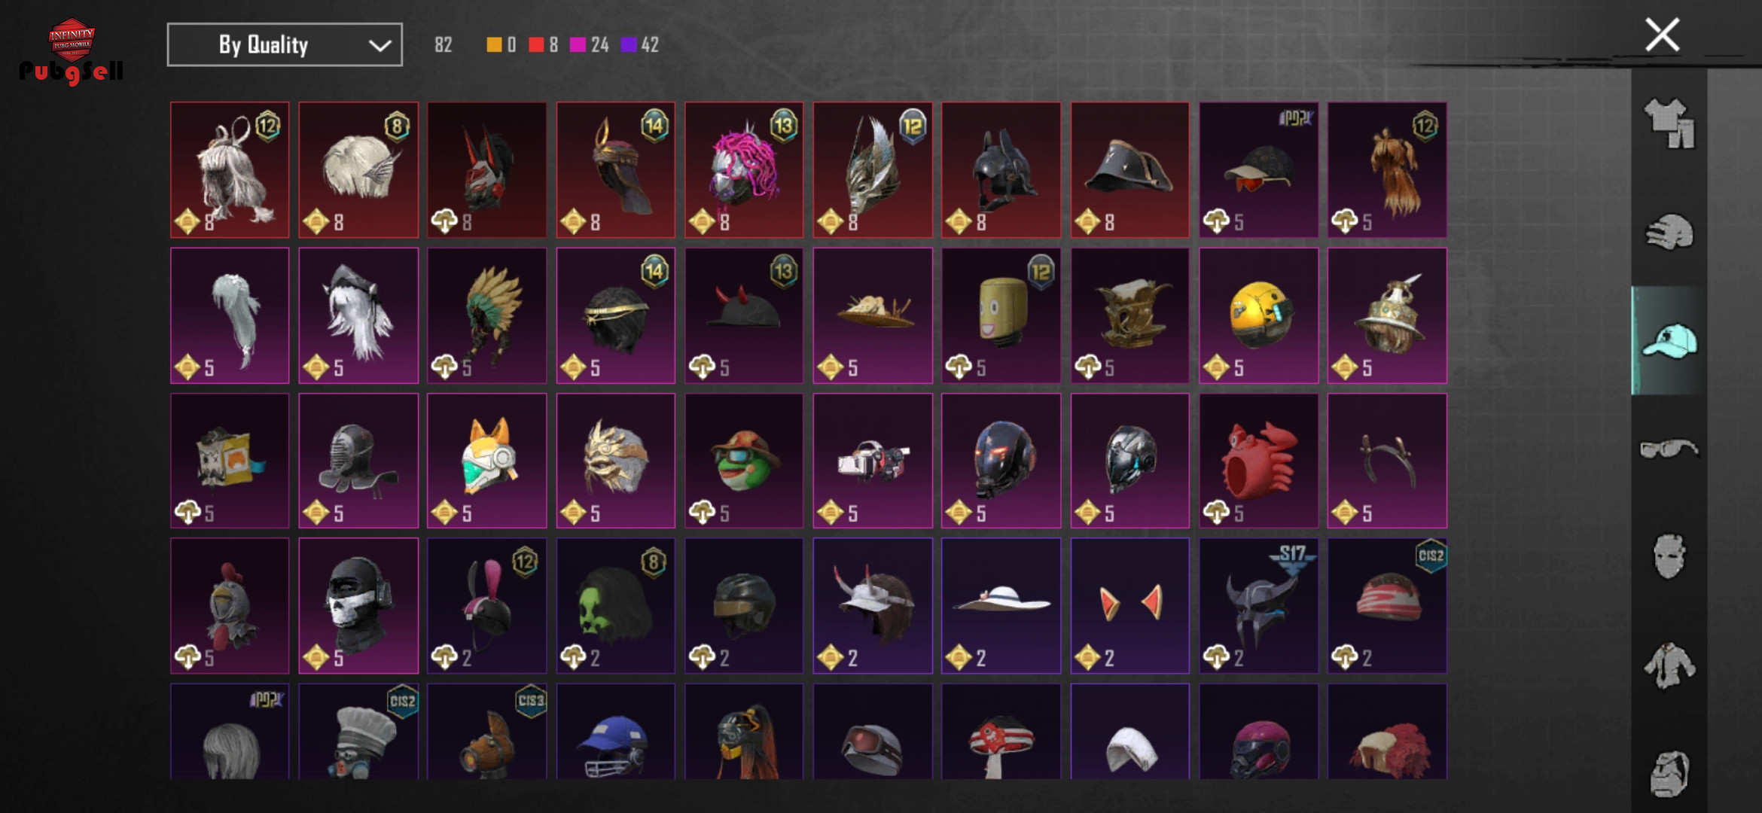
Task: Click the red quality color indicator
Action: click(536, 45)
